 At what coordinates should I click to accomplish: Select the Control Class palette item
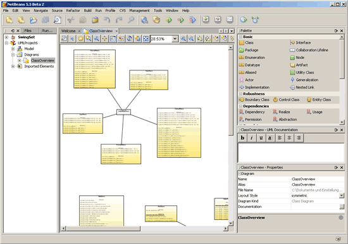tap(286, 100)
